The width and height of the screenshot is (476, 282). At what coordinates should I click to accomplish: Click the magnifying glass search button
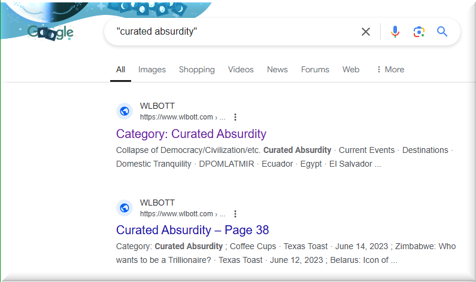[x=442, y=32]
